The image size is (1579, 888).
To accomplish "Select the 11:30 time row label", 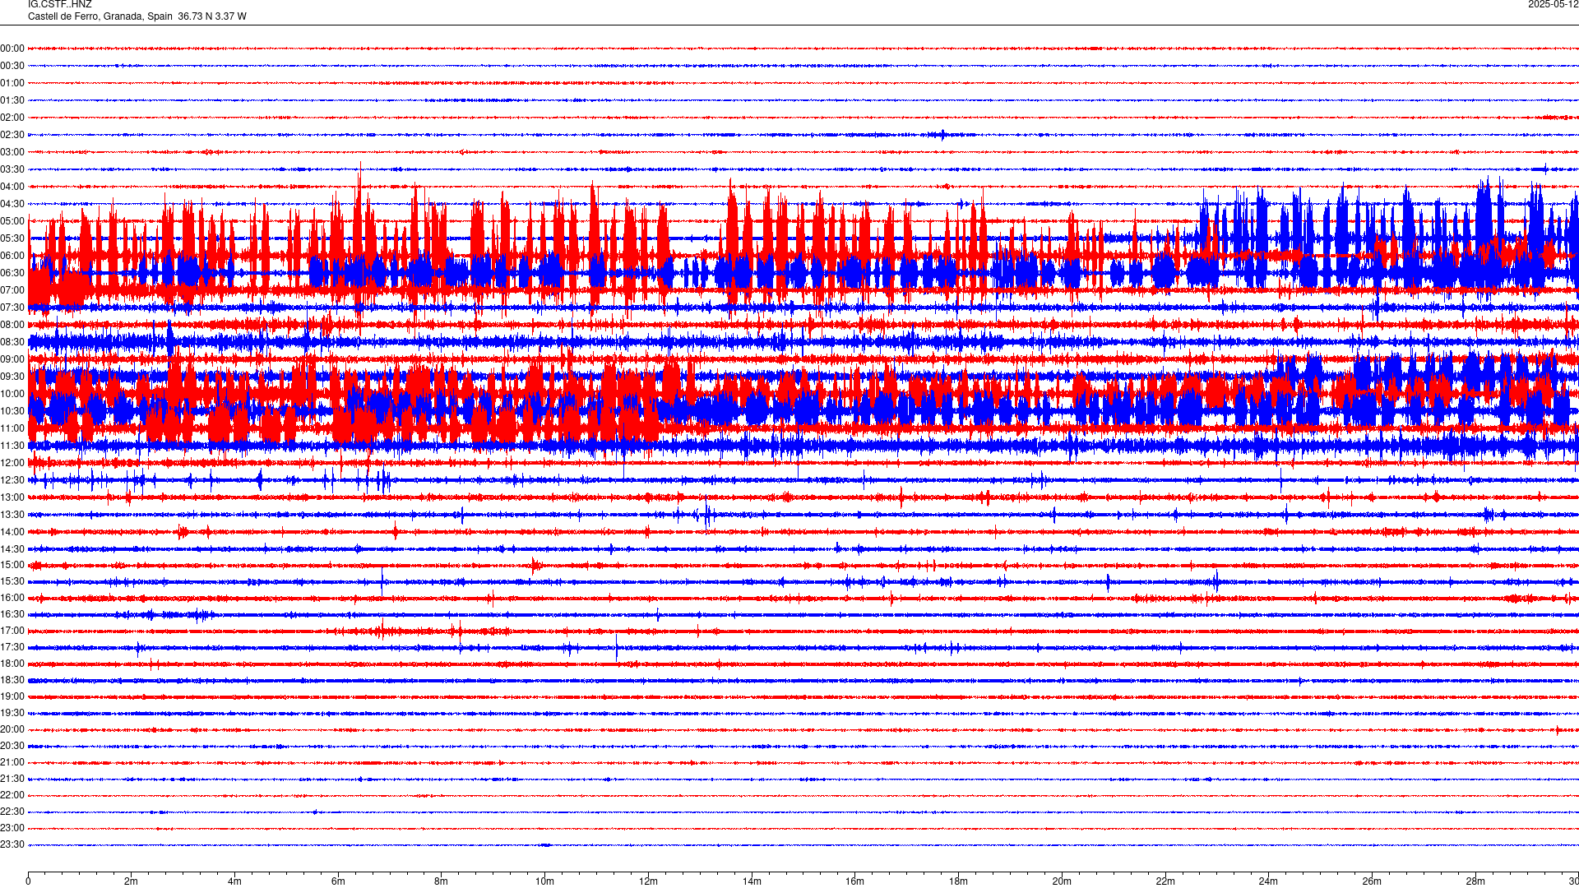I will click(12, 446).
